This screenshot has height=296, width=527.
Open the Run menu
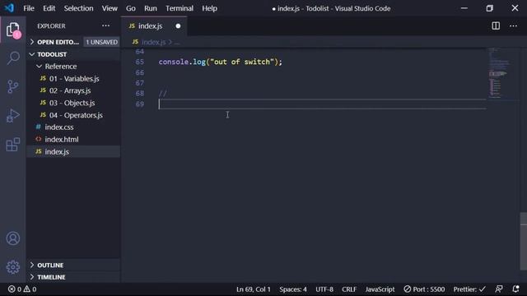150,8
